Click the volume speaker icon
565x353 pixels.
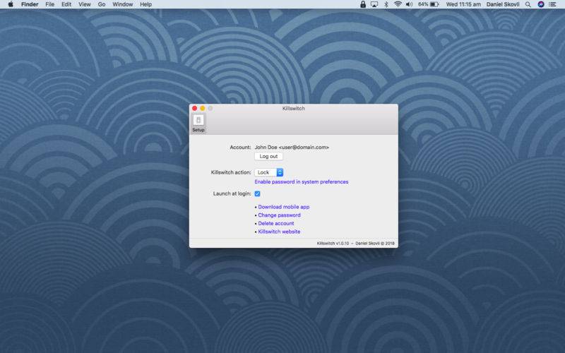[x=409, y=4]
